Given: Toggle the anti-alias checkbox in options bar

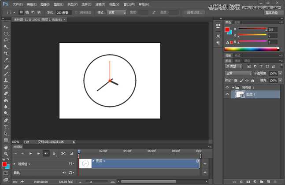Looking at the screenshot, I should coord(76,12).
